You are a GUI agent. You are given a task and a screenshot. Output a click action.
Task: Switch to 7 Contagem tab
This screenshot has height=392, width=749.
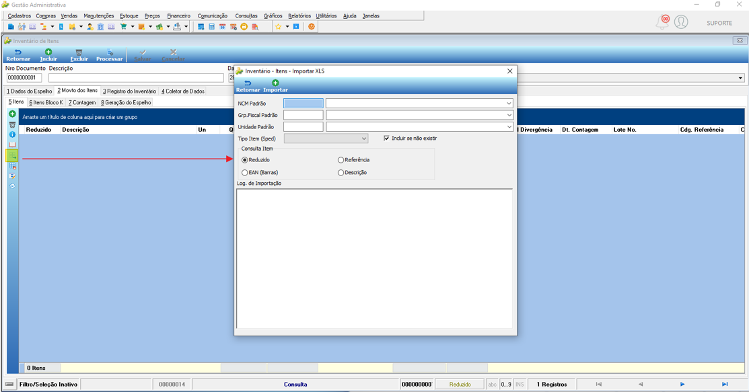(82, 103)
